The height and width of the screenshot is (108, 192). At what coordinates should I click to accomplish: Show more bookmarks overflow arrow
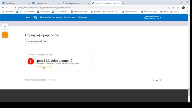187,12
